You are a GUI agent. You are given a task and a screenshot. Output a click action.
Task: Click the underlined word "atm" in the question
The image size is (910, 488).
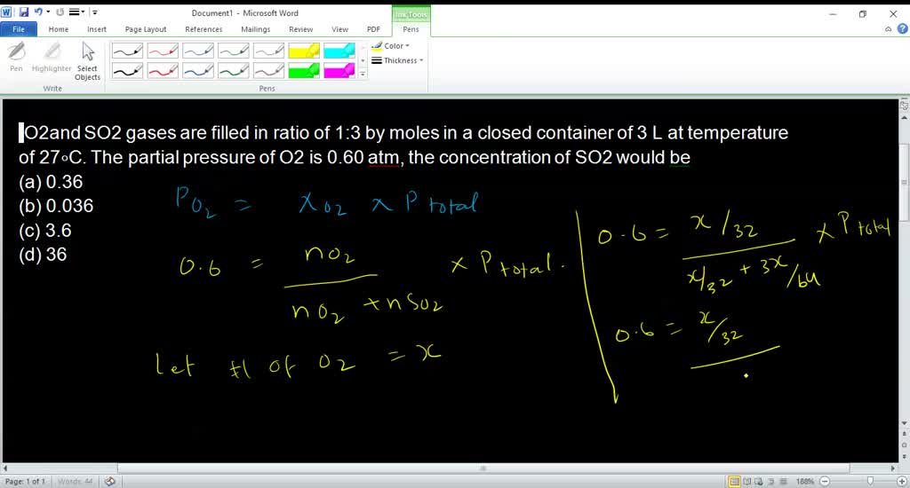[383, 157]
